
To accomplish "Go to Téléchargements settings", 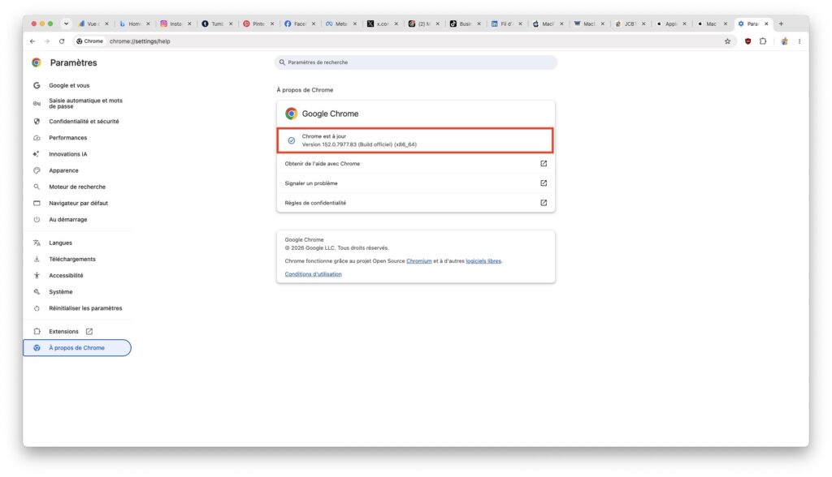I will click(72, 259).
